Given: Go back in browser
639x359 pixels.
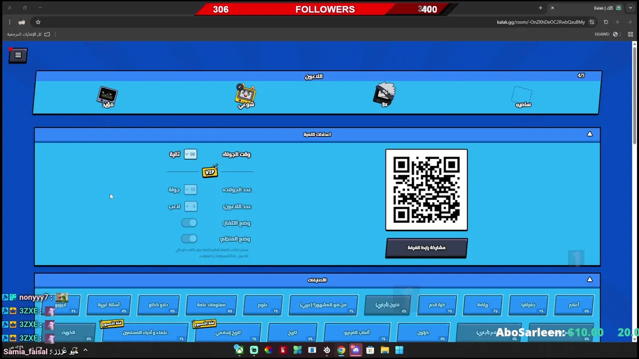Looking at the screenshot, I should (x=630, y=22).
